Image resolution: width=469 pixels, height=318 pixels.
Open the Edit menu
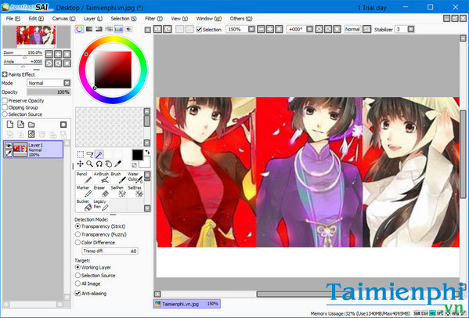[36, 19]
